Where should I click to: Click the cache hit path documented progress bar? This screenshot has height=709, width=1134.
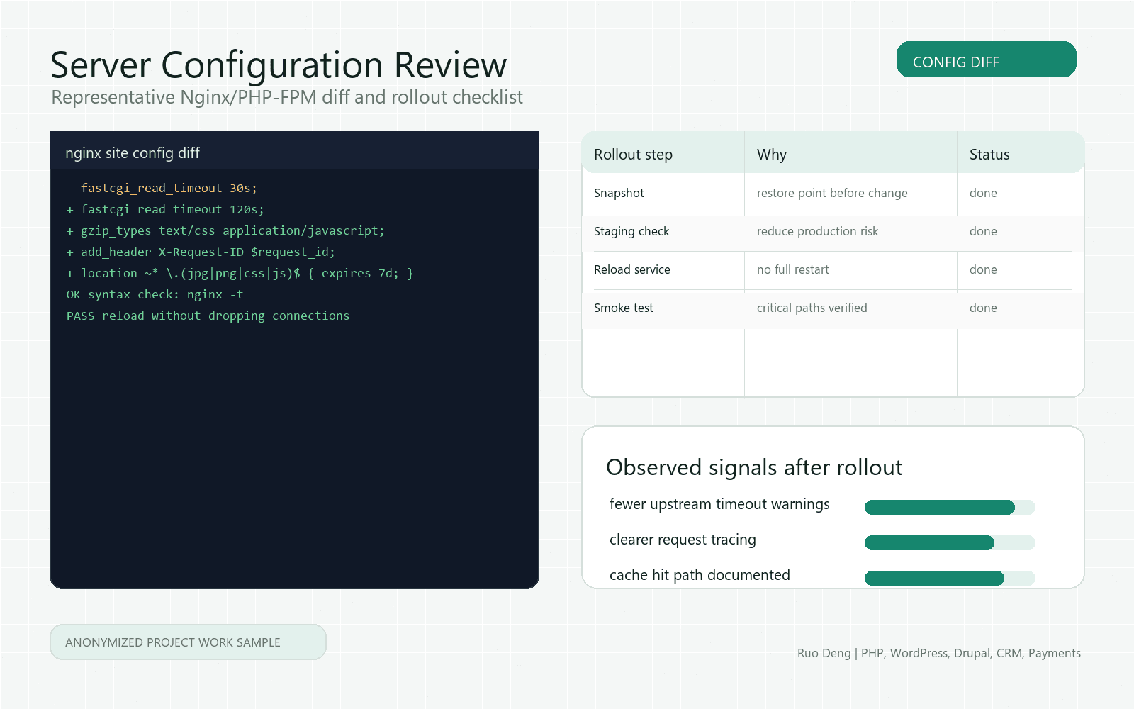pyautogui.click(x=950, y=578)
